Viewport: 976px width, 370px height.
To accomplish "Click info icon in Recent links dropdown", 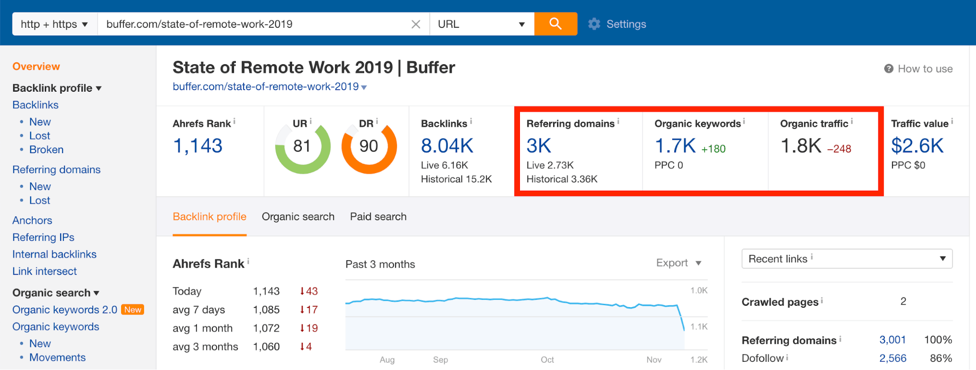I will click(811, 257).
